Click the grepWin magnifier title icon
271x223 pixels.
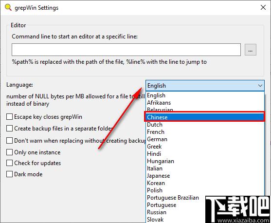[8, 7]
